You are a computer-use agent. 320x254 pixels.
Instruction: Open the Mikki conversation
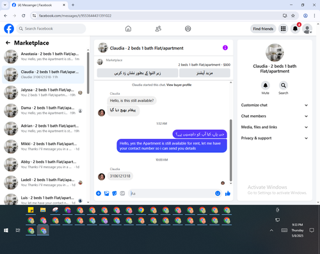click(43, 147)
